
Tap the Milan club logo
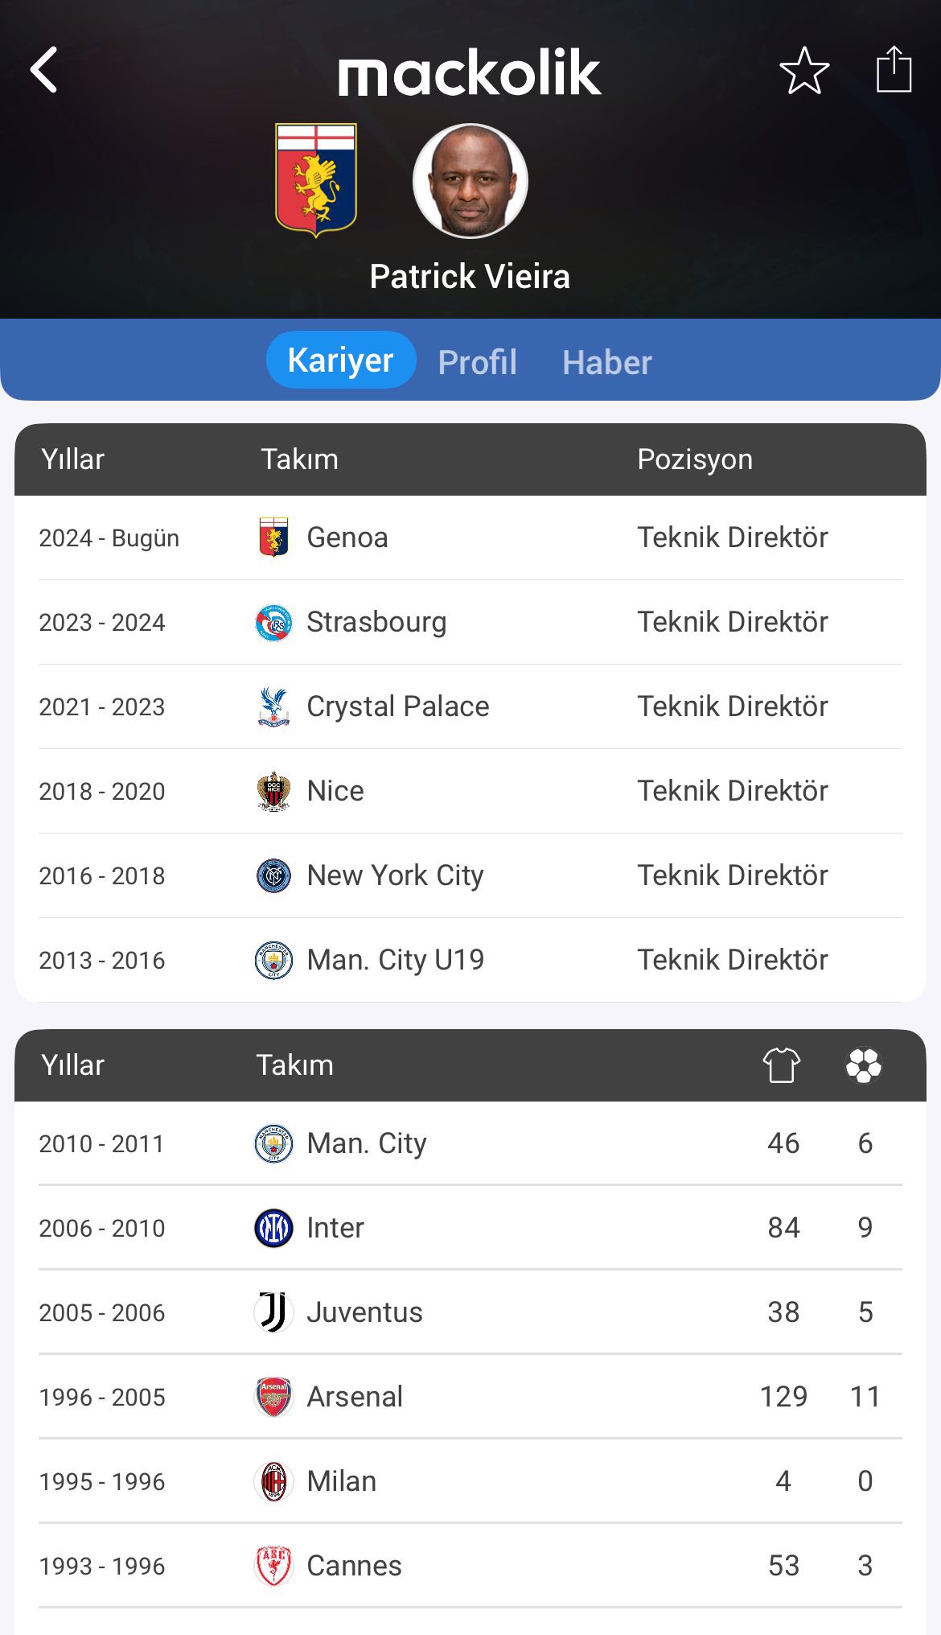pyautogui.click(x=273, y=1482)
